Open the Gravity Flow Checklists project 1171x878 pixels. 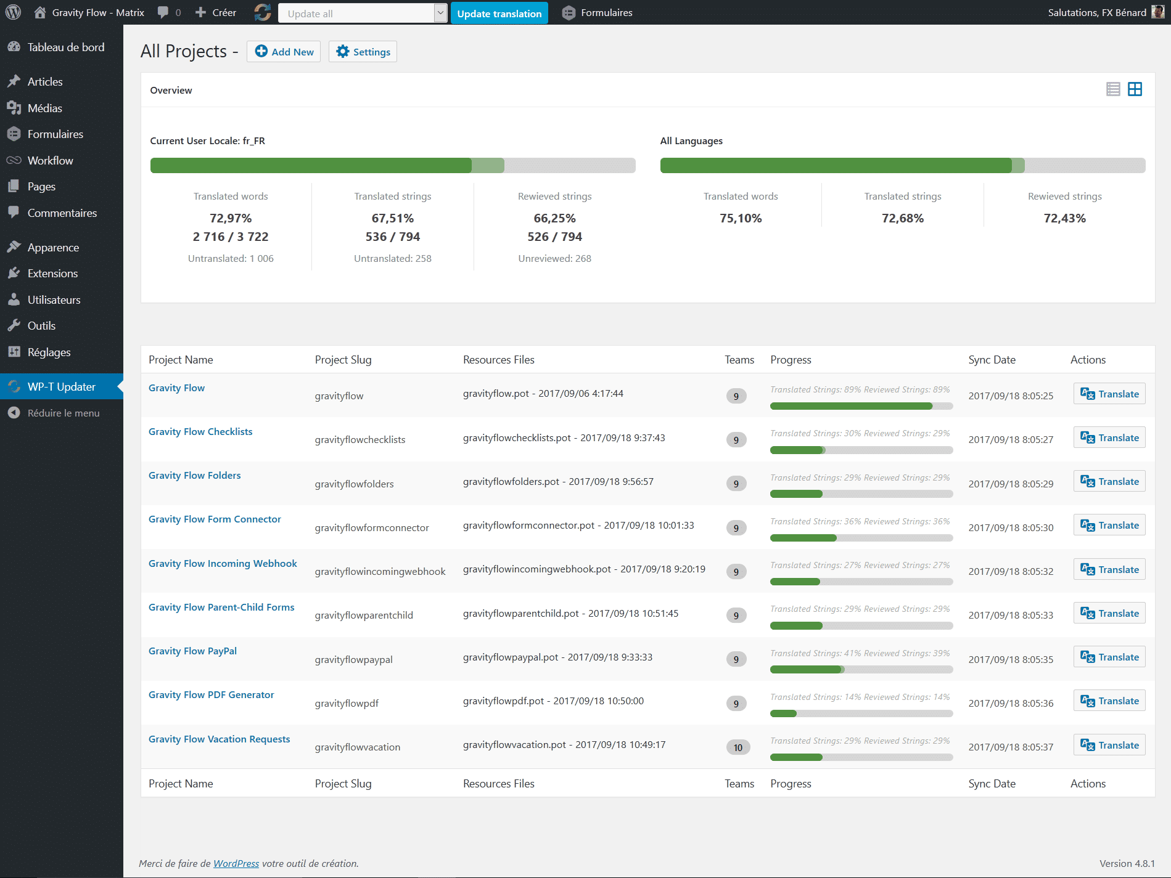point(200,431)
